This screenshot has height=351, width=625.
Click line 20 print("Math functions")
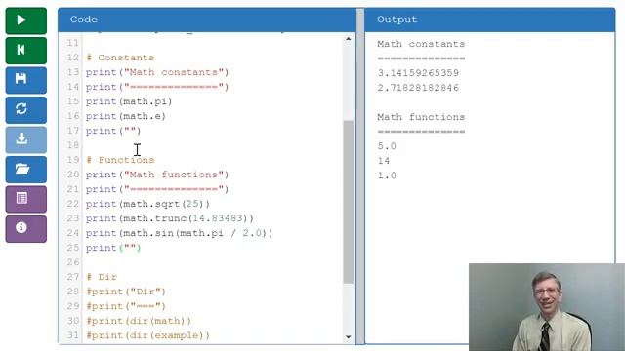pyautogui.click(x=157, y=175)
